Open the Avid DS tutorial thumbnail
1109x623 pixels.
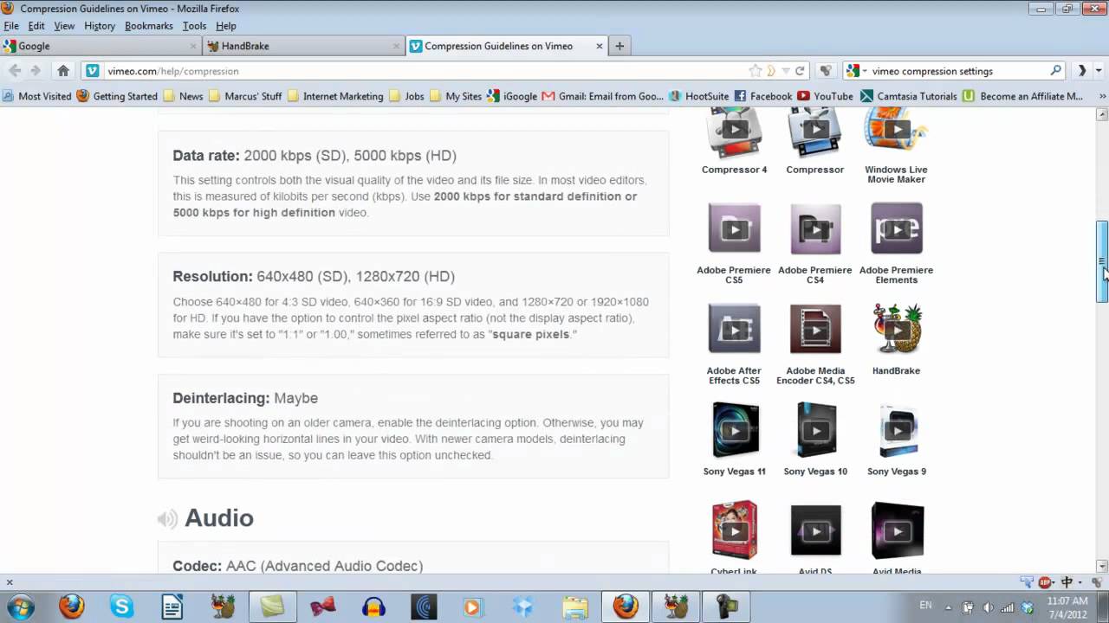(x=815, y=530)
